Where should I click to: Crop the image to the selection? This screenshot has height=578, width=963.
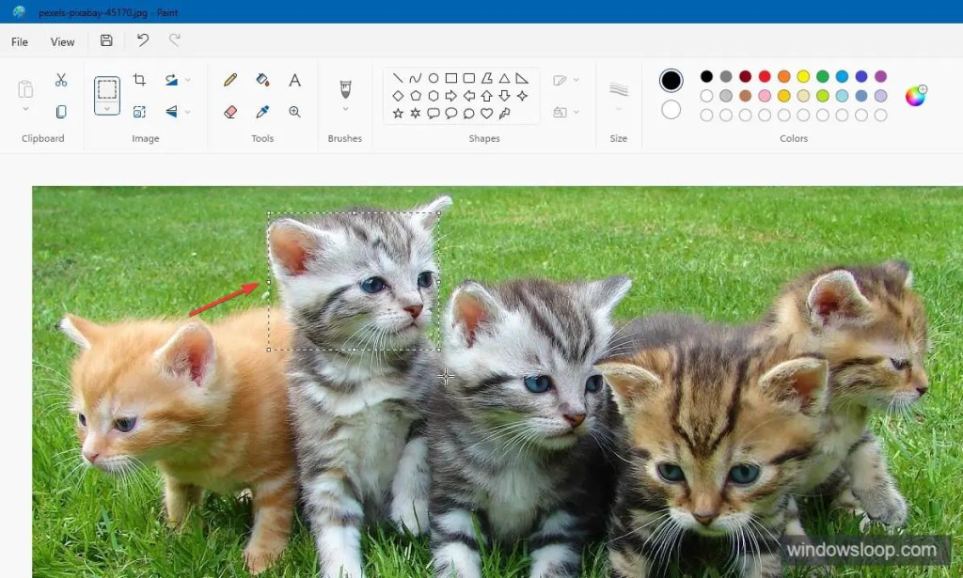click(139, 79)
